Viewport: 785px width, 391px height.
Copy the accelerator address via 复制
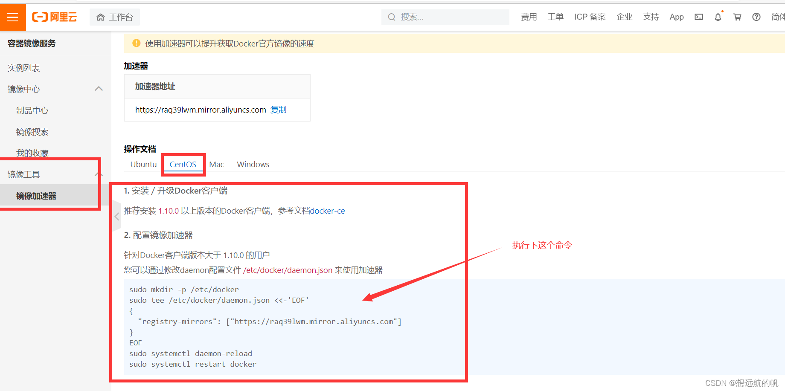(x=279, y=110)
